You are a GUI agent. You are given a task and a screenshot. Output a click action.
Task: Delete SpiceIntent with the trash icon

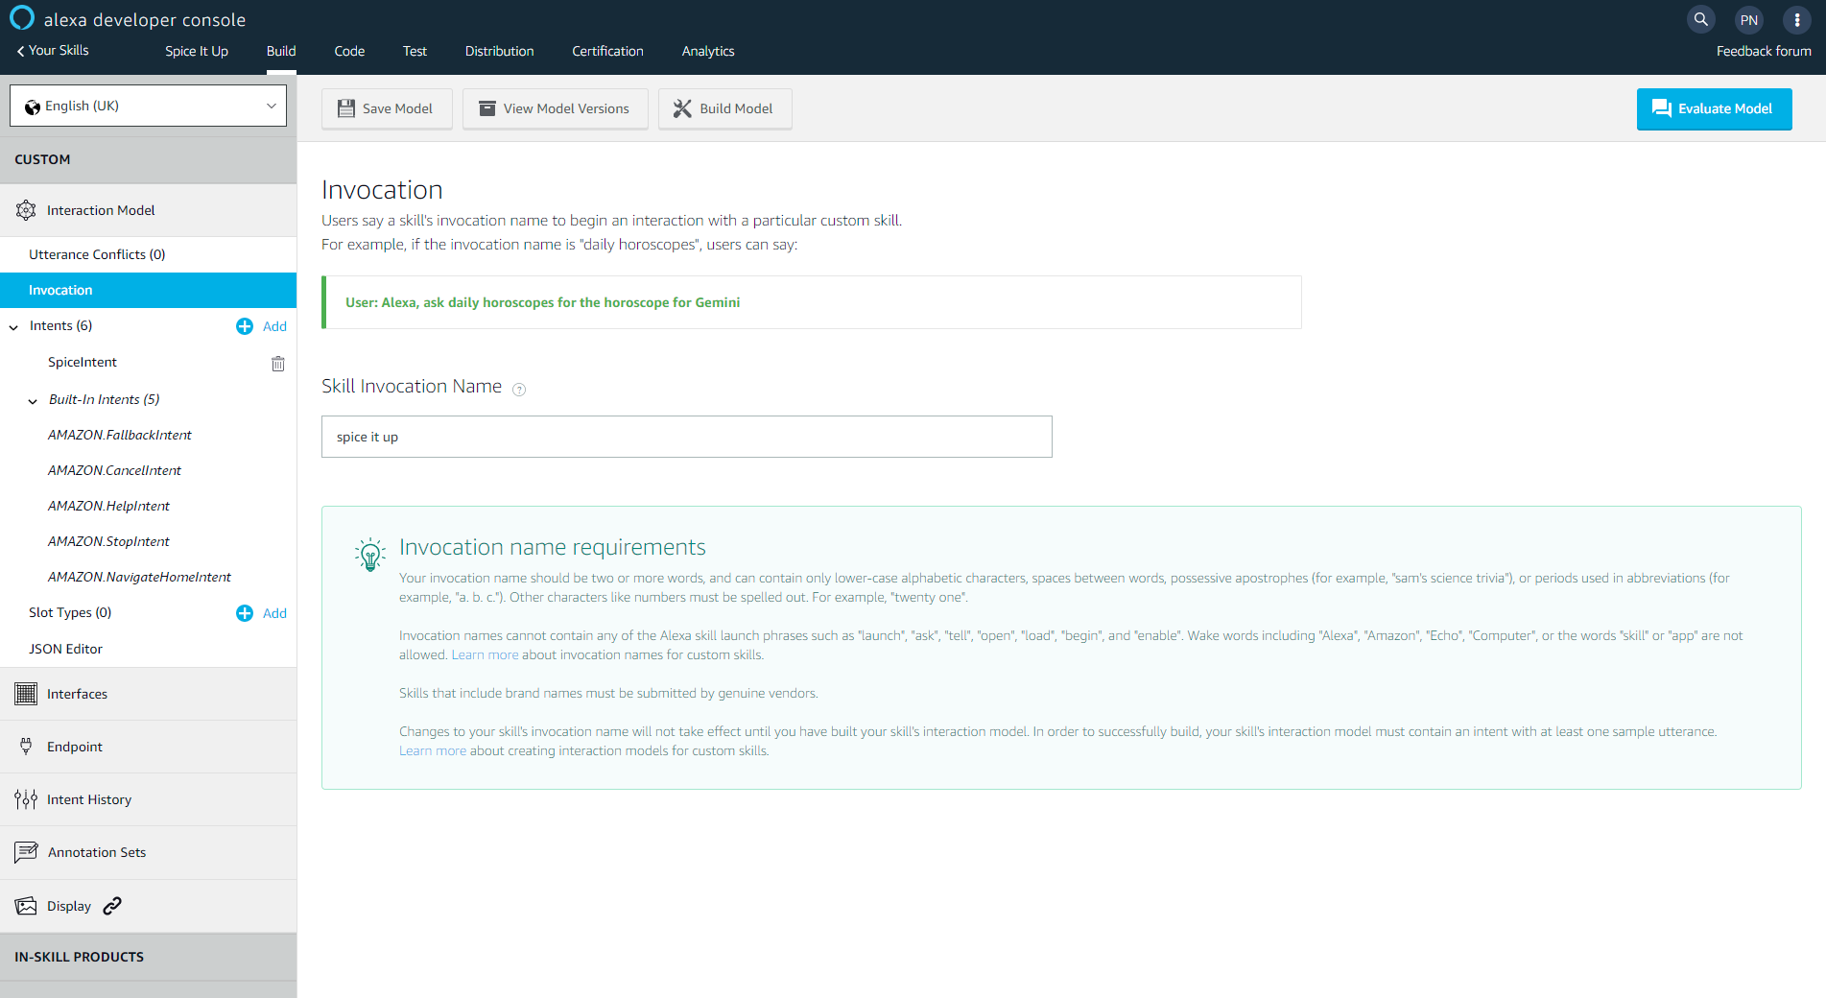click(x=278, y=364)
